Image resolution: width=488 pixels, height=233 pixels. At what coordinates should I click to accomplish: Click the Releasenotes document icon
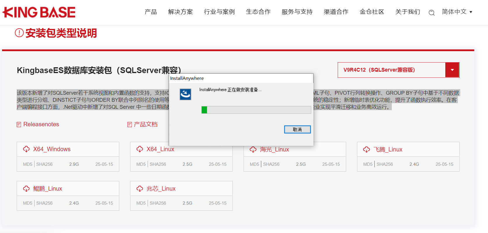(19, 125)
